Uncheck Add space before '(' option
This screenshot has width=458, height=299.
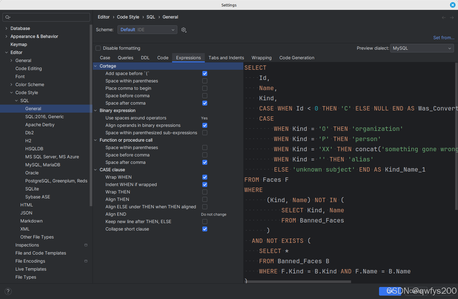[205, 73]
